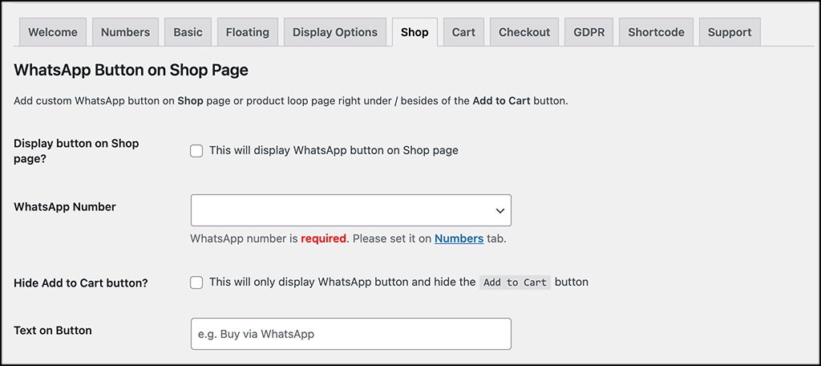Click the 'Text on Button' label
The height and width of the screenshot is (366, 821).
tap(53, 331)
